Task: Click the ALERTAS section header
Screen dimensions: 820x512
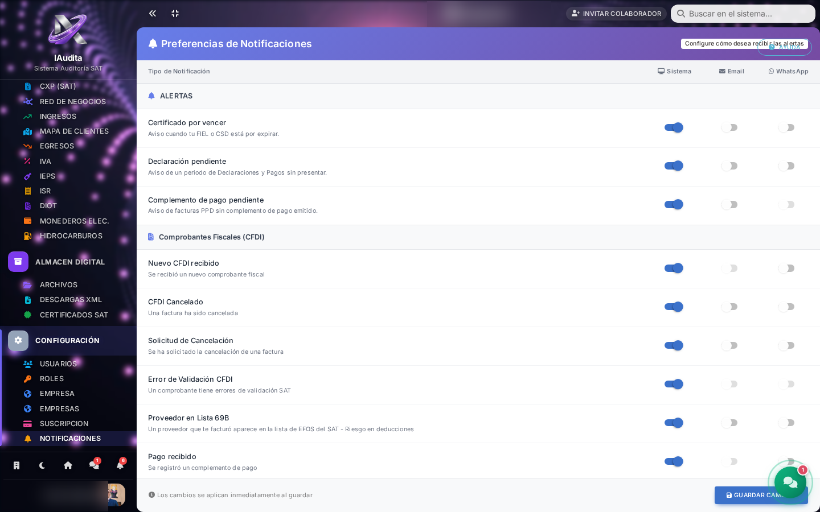Action: pyautogui.click(x=478, y=96)
